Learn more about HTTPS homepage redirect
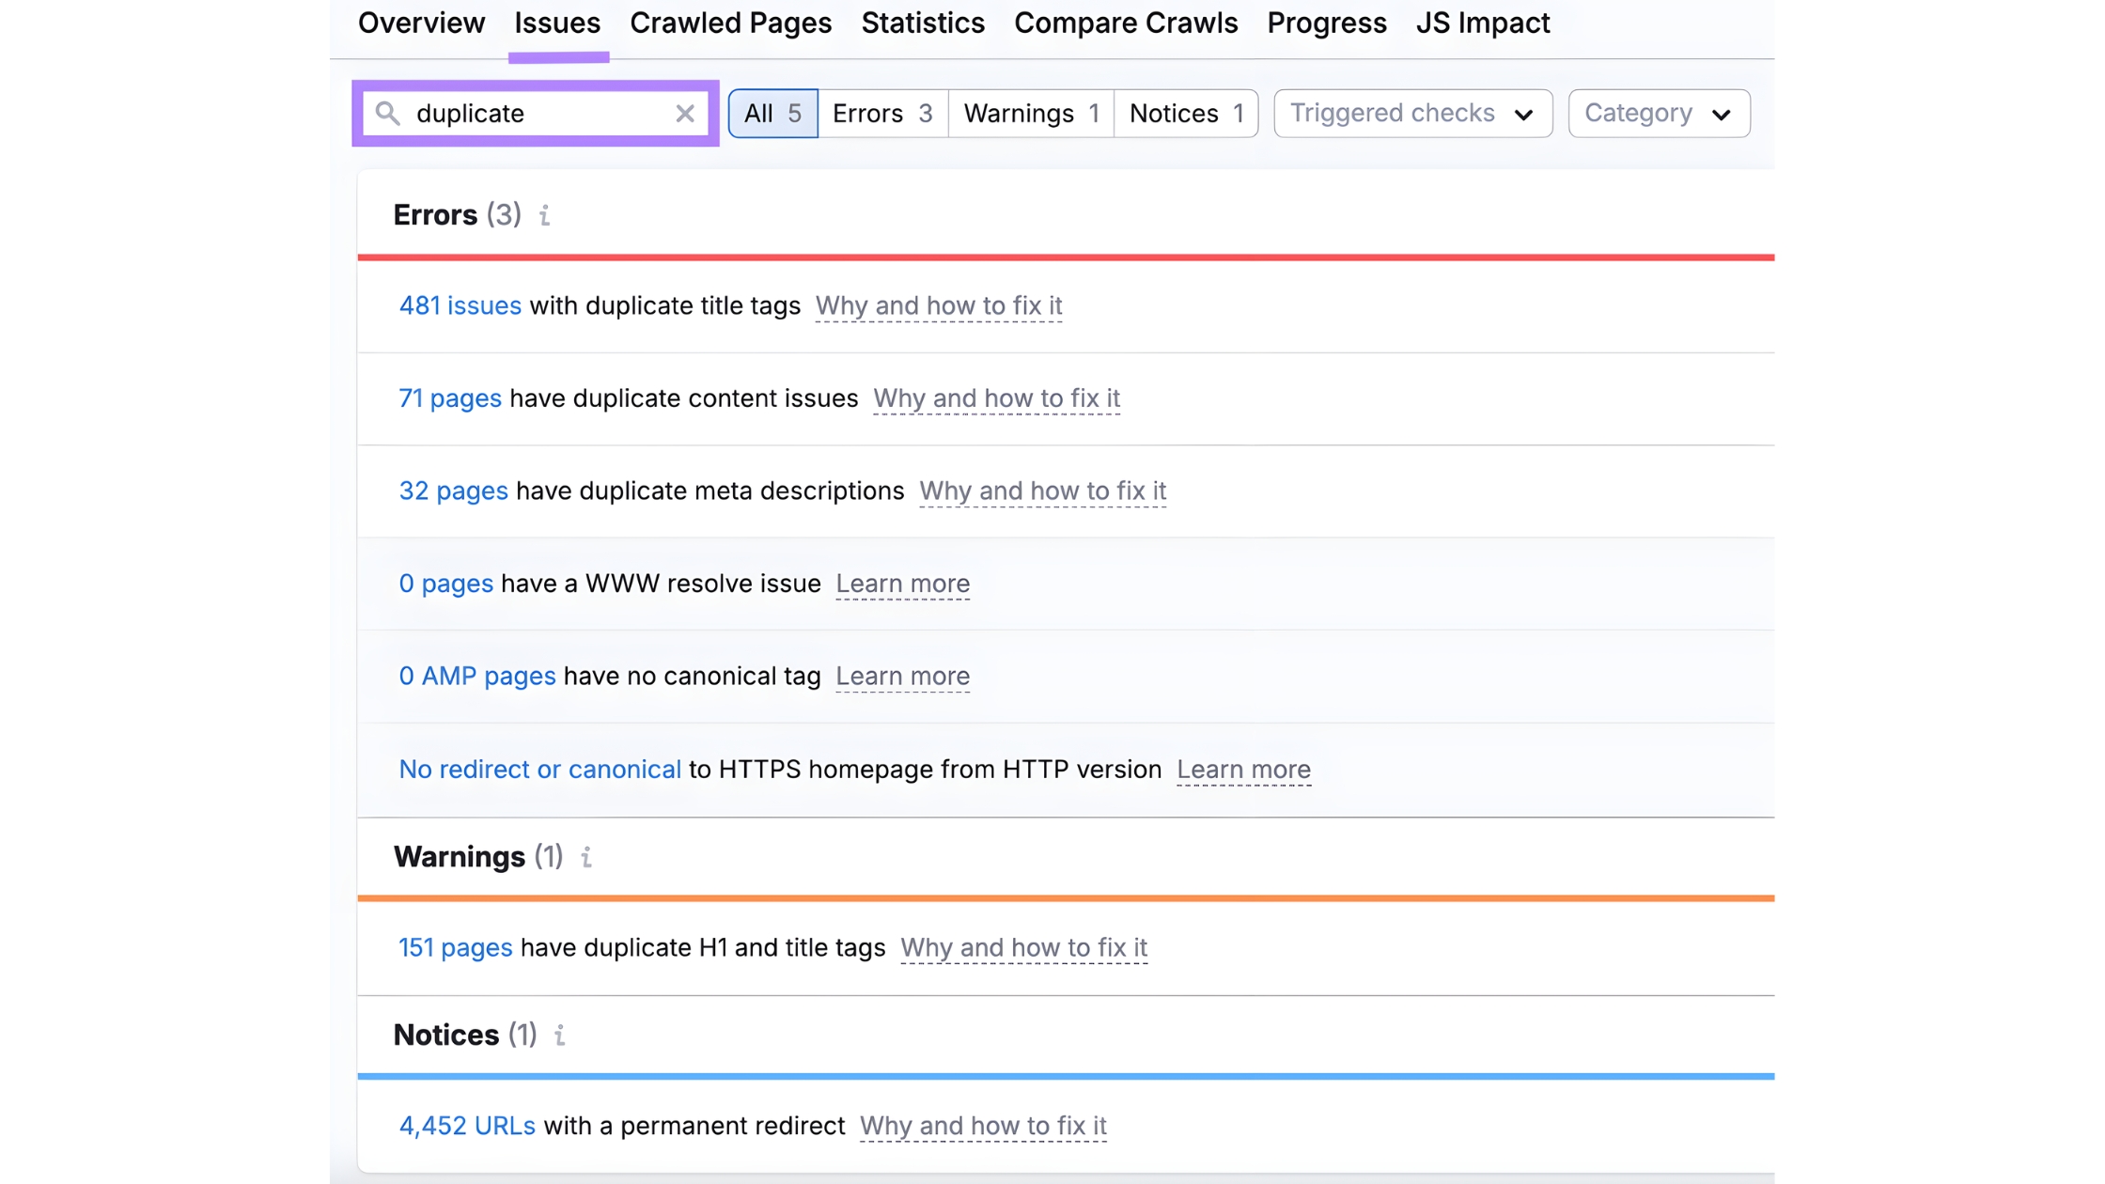Viewport: 2105px width, 1184px height. [x=1243, y=769]
